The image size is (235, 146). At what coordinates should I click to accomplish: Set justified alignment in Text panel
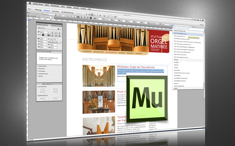[59, 36]
